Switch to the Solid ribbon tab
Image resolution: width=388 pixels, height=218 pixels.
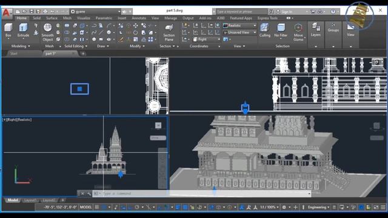(x=36, y=18)
